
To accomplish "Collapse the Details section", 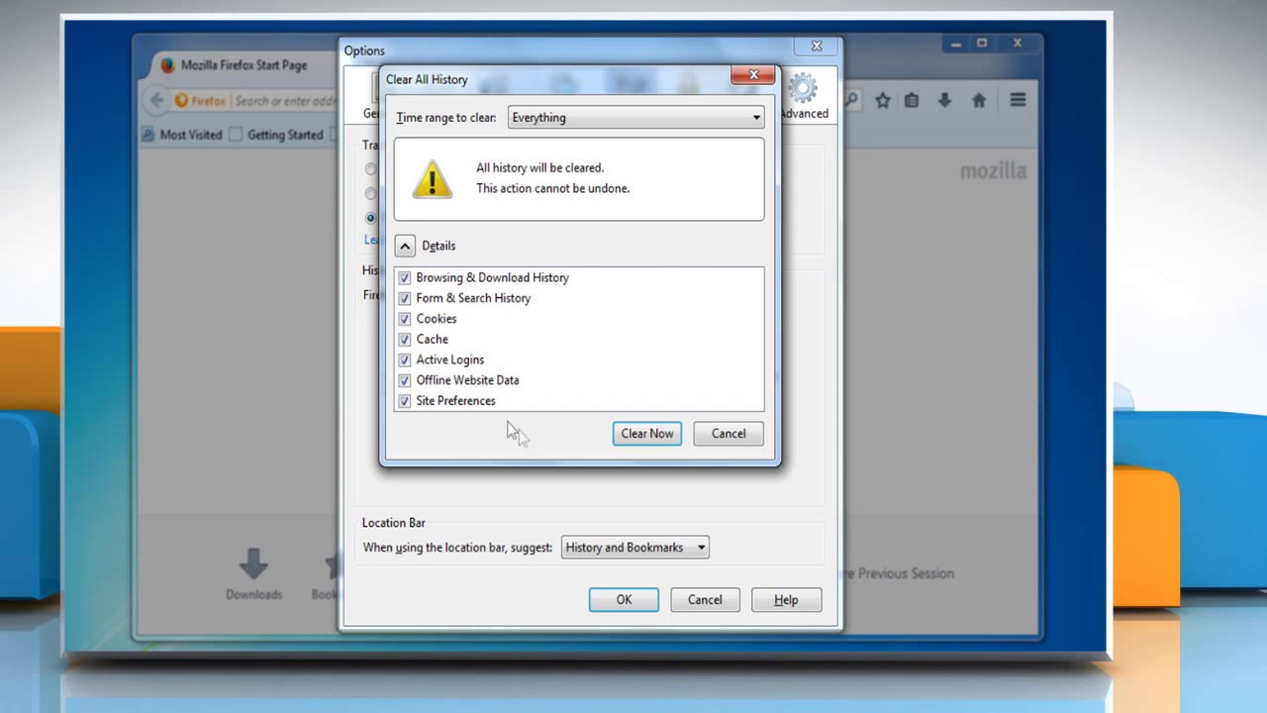I will tap(404, 245).
